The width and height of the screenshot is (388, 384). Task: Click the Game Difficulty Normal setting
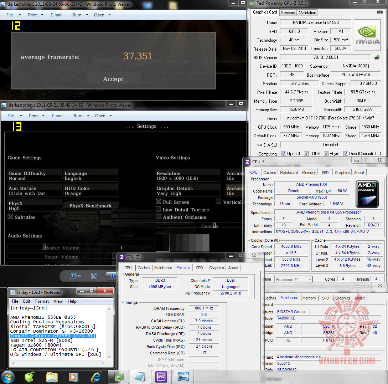(35, 175)
